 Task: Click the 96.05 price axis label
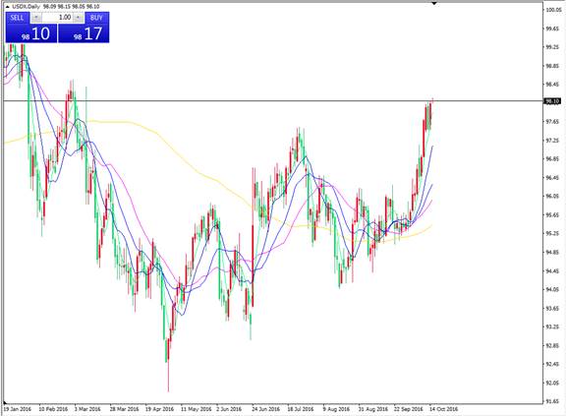pyautogui.click(x=553, y=197)
